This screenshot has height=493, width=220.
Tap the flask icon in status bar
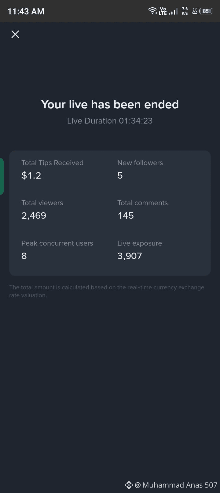pyautogui.click(x=195, y=11)
